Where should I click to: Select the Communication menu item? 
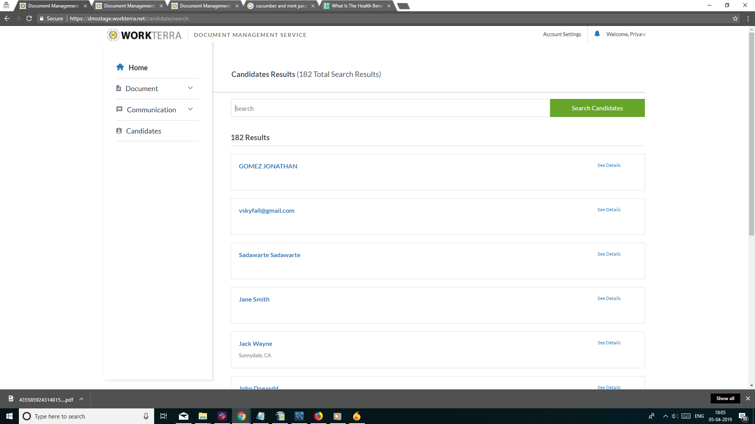tap(151, 110)
